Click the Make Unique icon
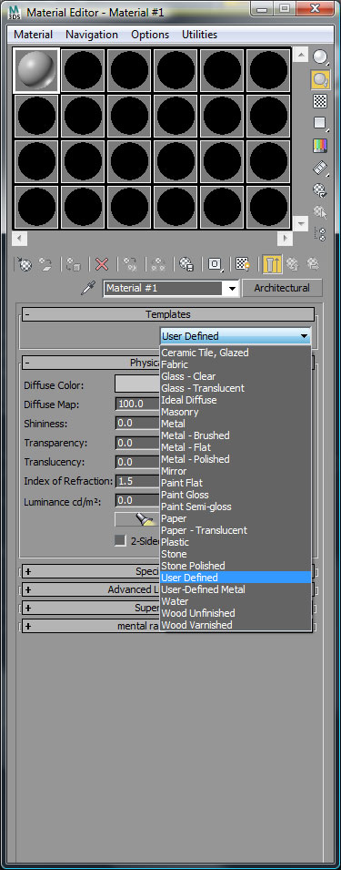This screenshot has height=870, width=341. tap(158, 264)
